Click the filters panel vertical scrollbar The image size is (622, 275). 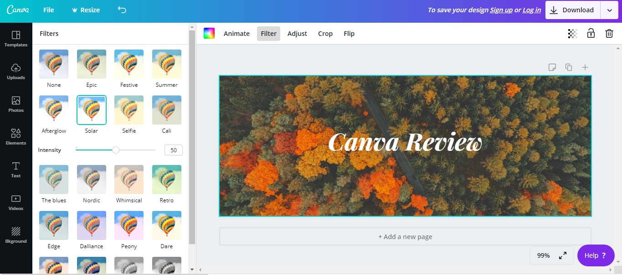[192, 137]
